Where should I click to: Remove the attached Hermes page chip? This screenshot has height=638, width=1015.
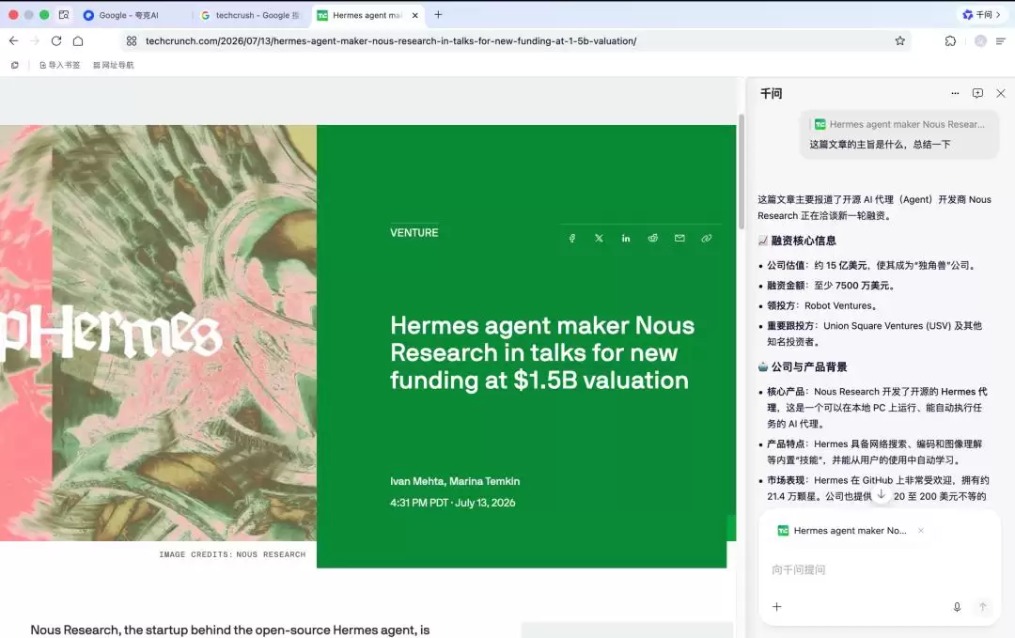coord(920,530)
